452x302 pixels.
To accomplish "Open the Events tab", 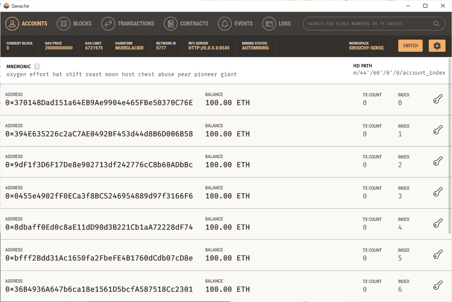I will tap(235, 24).
